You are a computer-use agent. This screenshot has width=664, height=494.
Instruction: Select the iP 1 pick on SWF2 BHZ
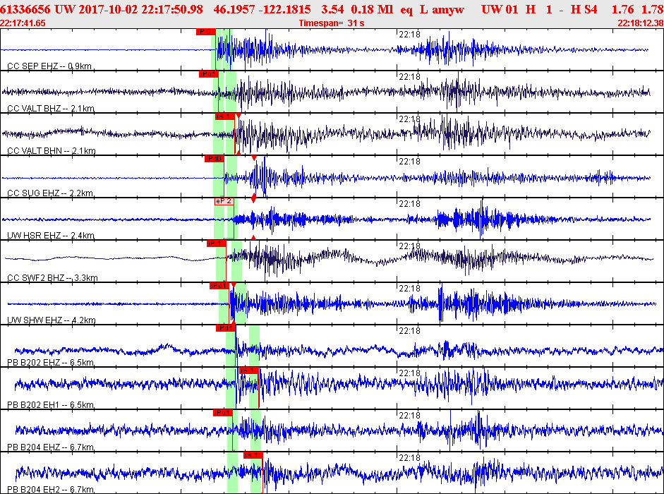click(217, 243)
